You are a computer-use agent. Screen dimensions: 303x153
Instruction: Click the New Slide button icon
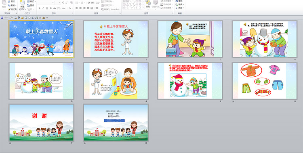(22, 3)
